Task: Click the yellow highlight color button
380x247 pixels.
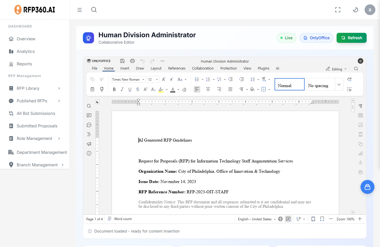Action: coord(161,89)
